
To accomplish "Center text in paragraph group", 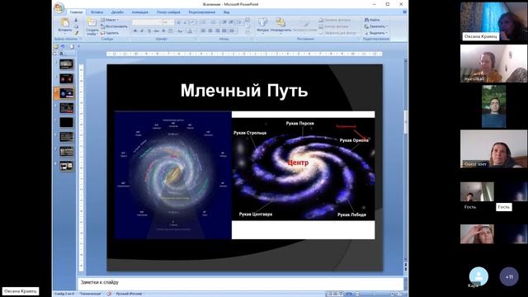I will point(210,31).
